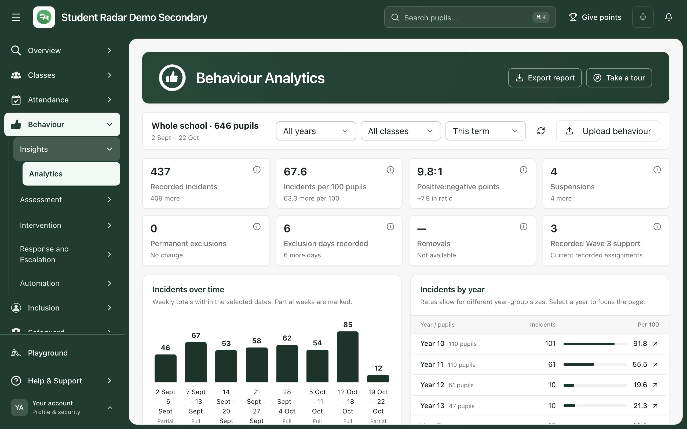This screenshot has height=429, width=687.
Task: Click info icon on Removals card
Action: click(x=524, y=226)
